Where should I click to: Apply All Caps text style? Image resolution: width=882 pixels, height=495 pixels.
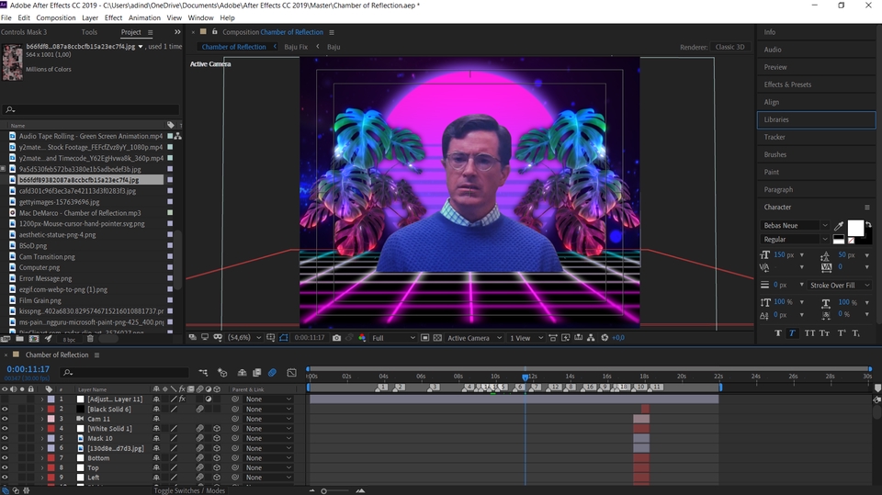click(809, 333)
